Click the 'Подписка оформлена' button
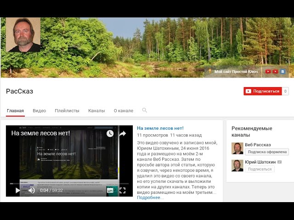Image resolution: width=294 pixels, height=220 pixels. click(267, 152)
